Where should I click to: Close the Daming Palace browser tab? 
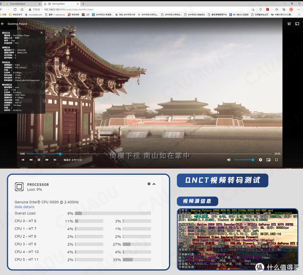[78, 4]
